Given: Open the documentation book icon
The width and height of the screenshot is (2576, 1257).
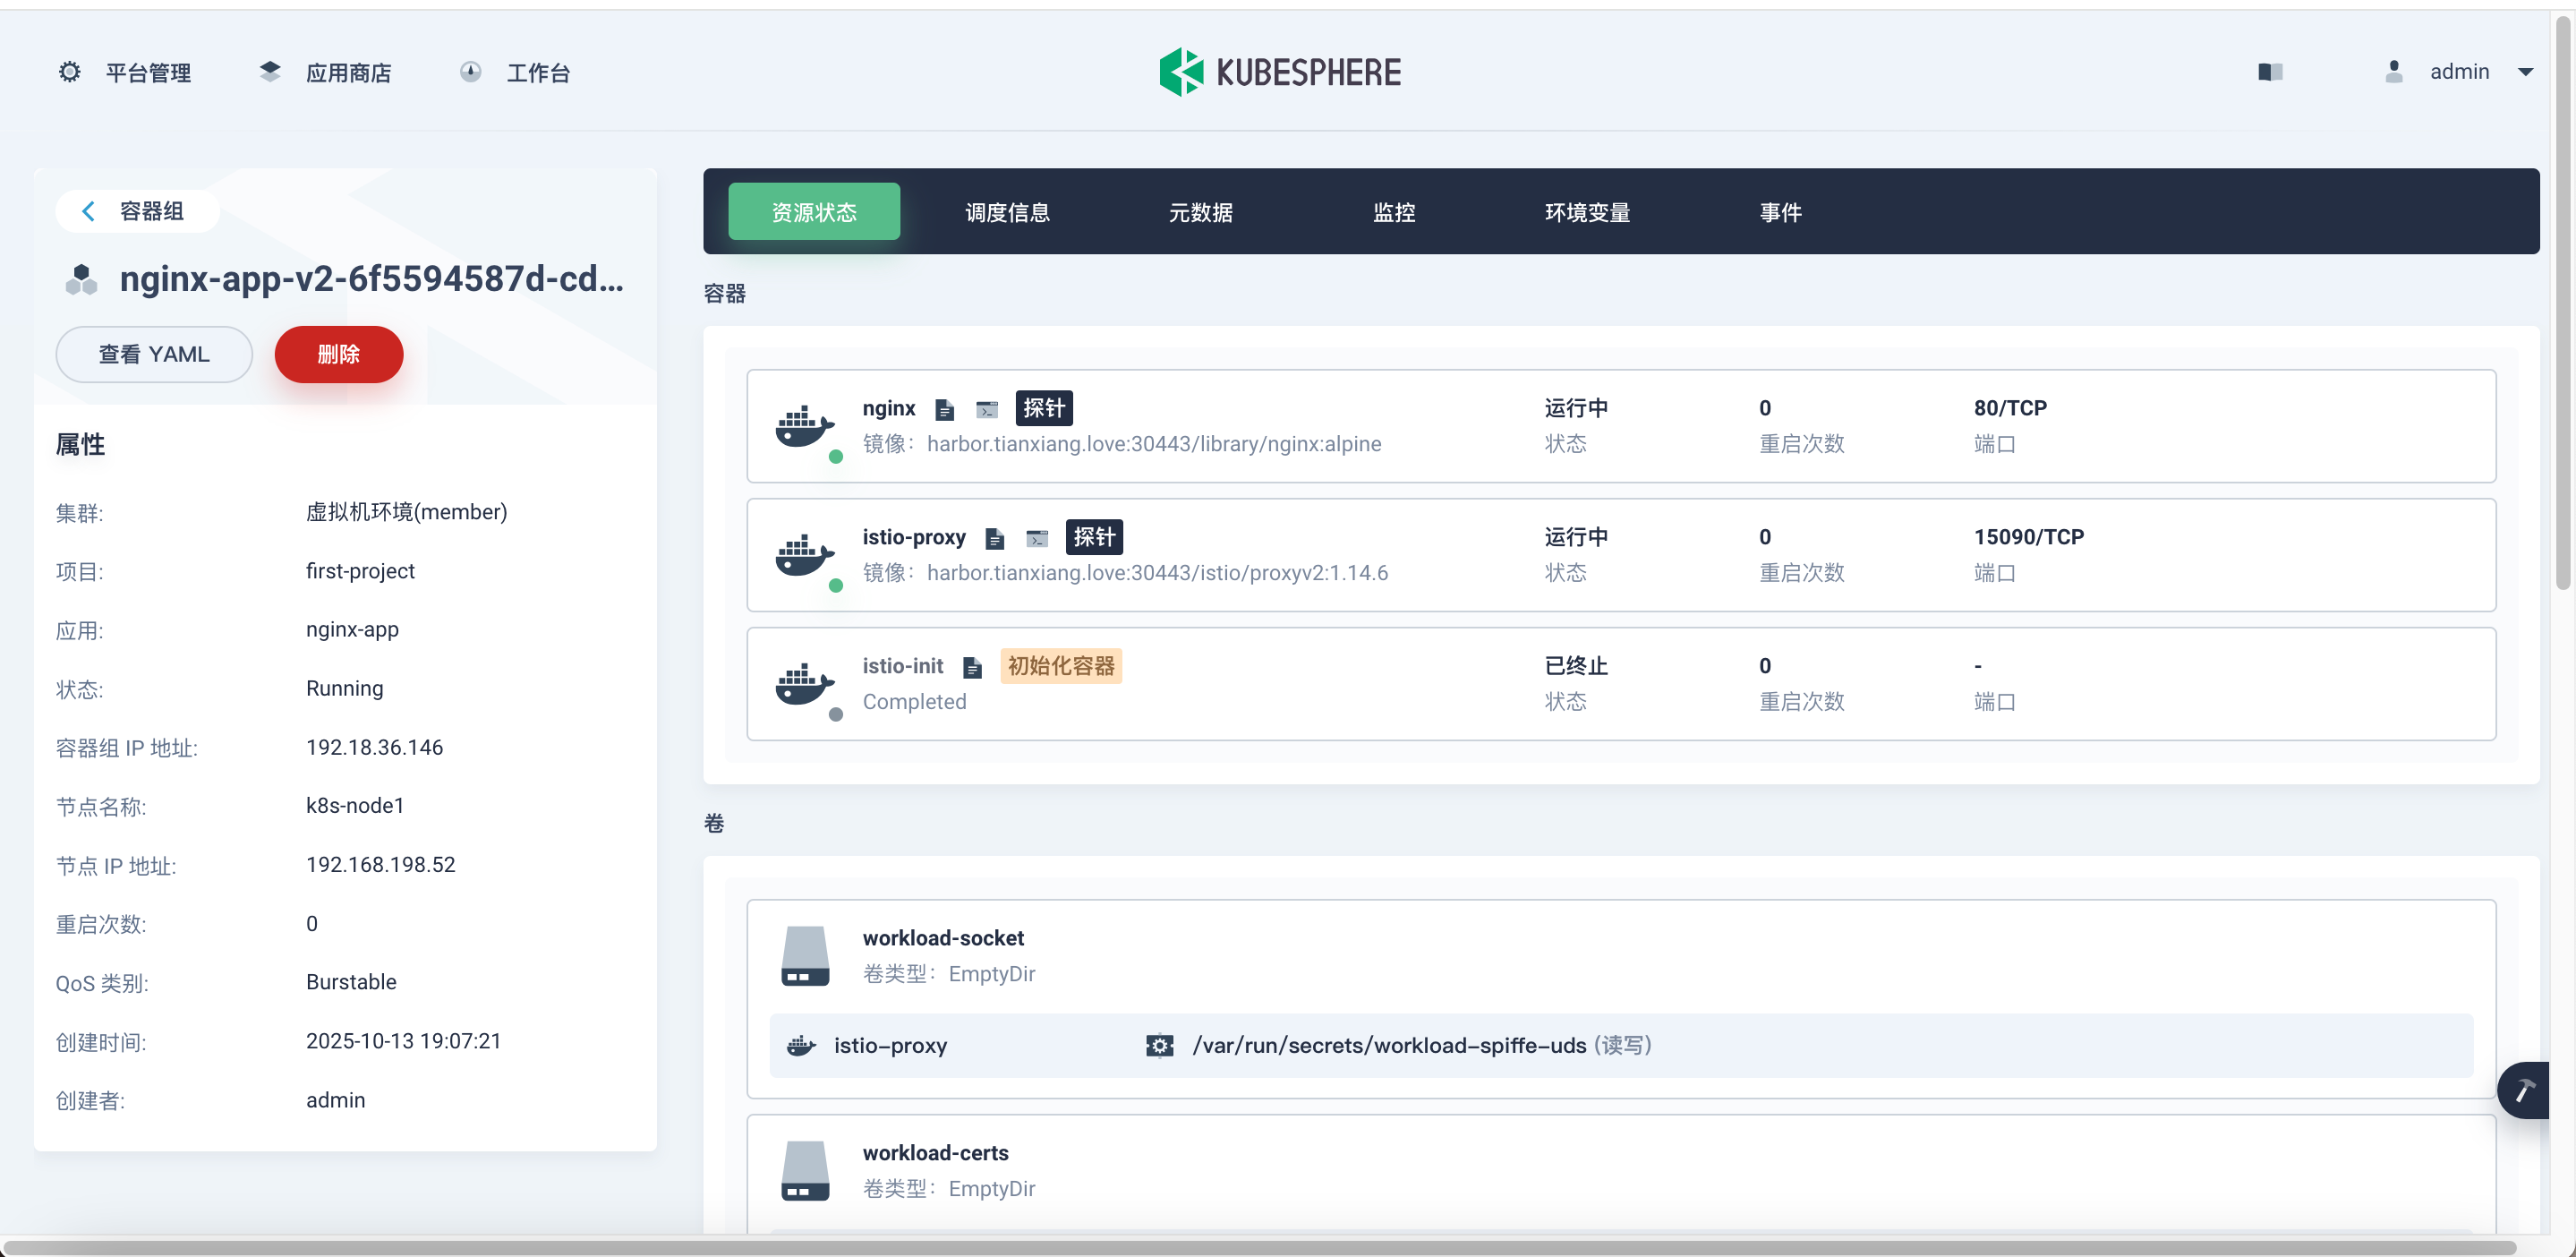Looking at the screenshot, I should coord(2269,72).
